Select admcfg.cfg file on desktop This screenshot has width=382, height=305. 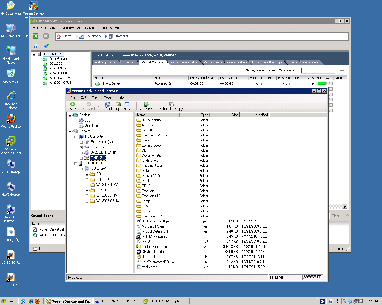[x=11, y=234]
